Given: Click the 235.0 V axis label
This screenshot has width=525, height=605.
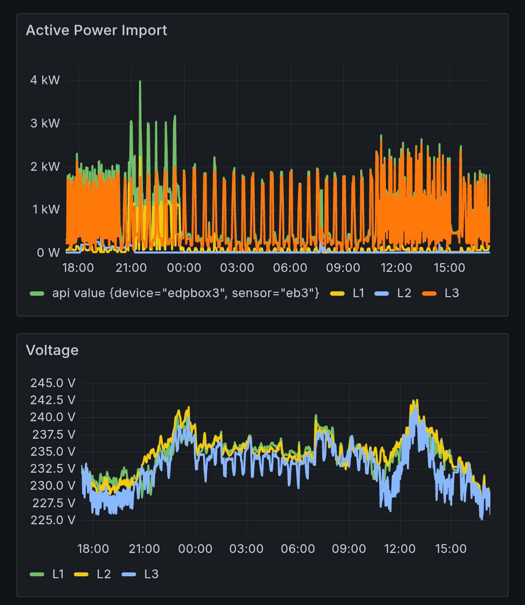Looking at the screenshot, I should 53,452.
